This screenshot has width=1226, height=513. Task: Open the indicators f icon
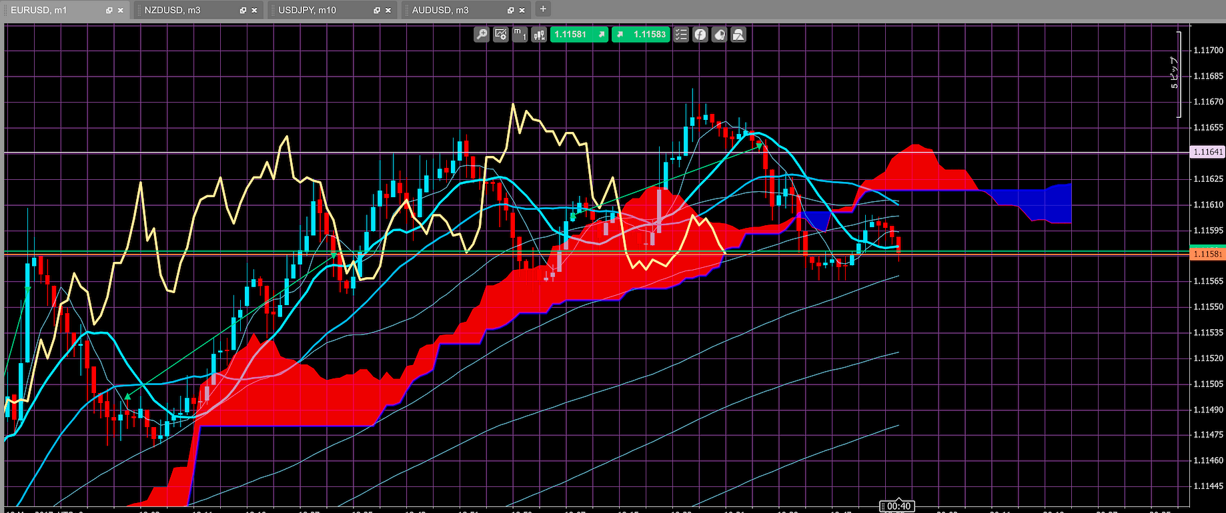coord(700,35)
